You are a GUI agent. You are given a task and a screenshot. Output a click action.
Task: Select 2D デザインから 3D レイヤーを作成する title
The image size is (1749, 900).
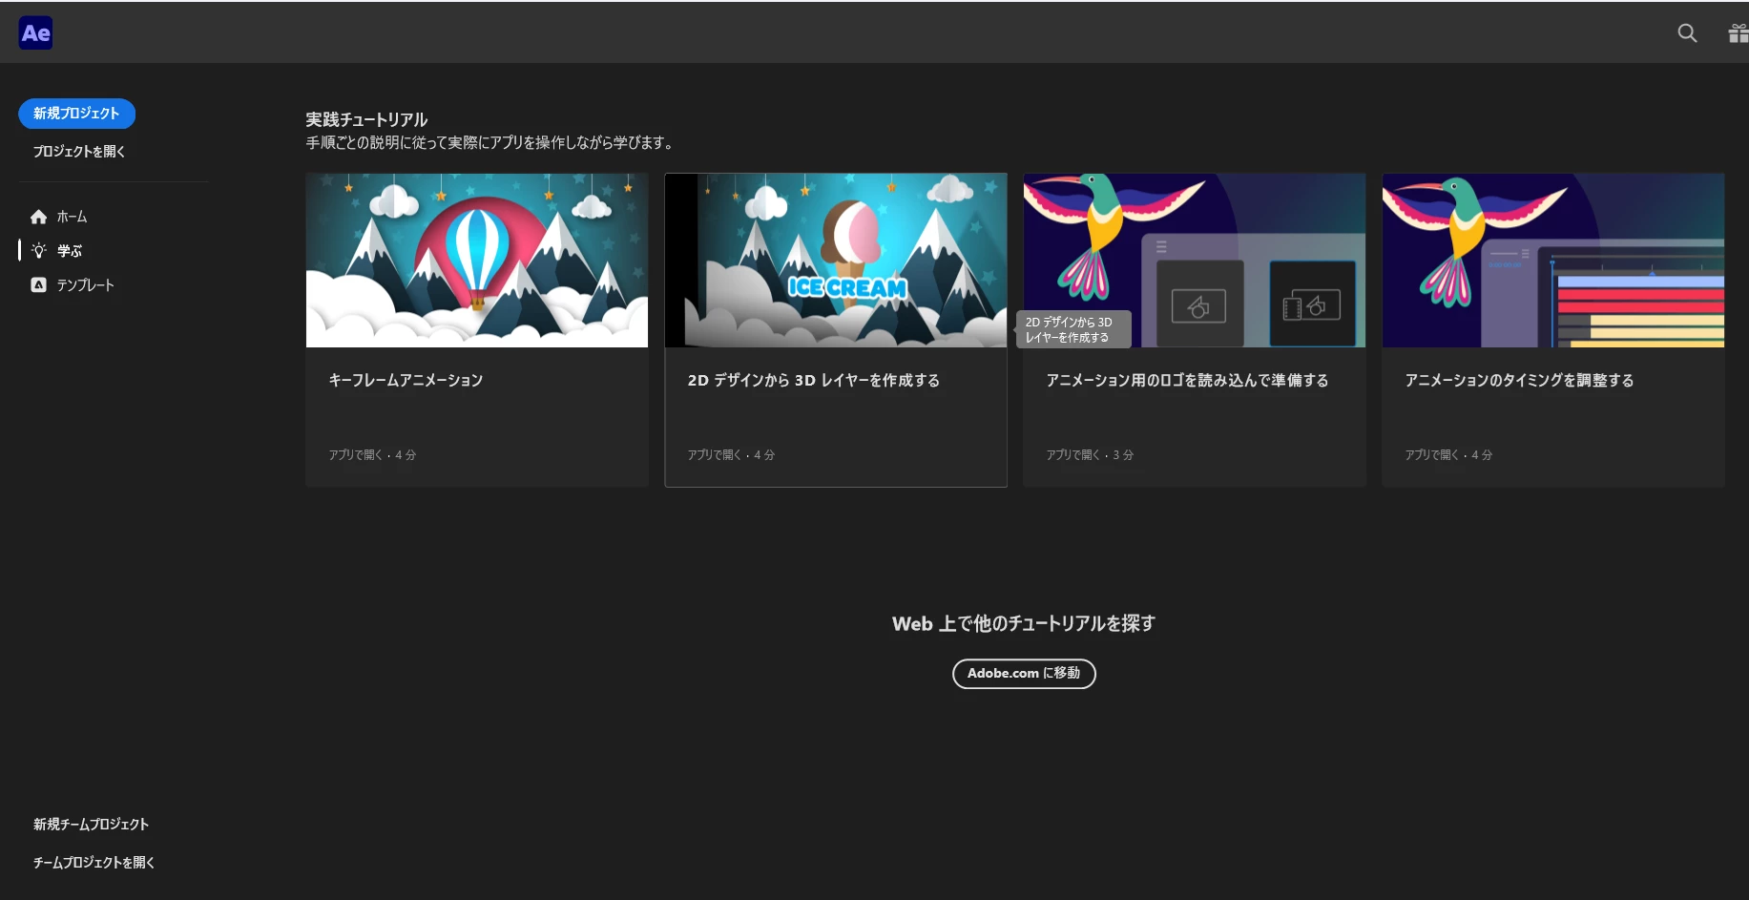pos(814,380)
